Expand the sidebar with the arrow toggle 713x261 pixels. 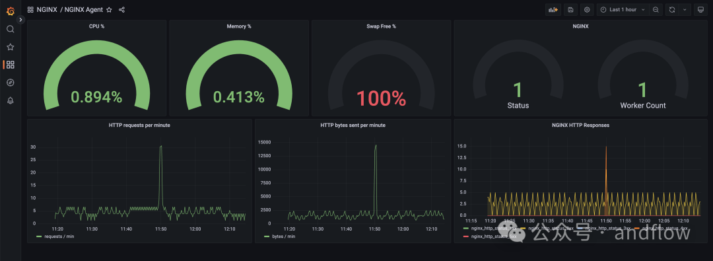pos(20,20)
